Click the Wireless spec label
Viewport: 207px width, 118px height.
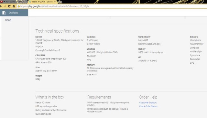click(91, 49)
